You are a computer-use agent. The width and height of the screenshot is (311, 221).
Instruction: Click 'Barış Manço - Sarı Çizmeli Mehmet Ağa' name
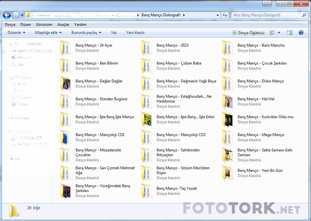tap(105, 170)
